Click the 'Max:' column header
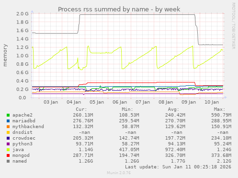 click(x=219, y=109)
